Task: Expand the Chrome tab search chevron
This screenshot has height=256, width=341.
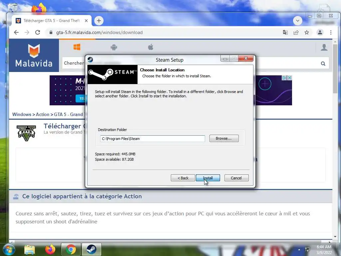Action: click(x=297, y=21)
